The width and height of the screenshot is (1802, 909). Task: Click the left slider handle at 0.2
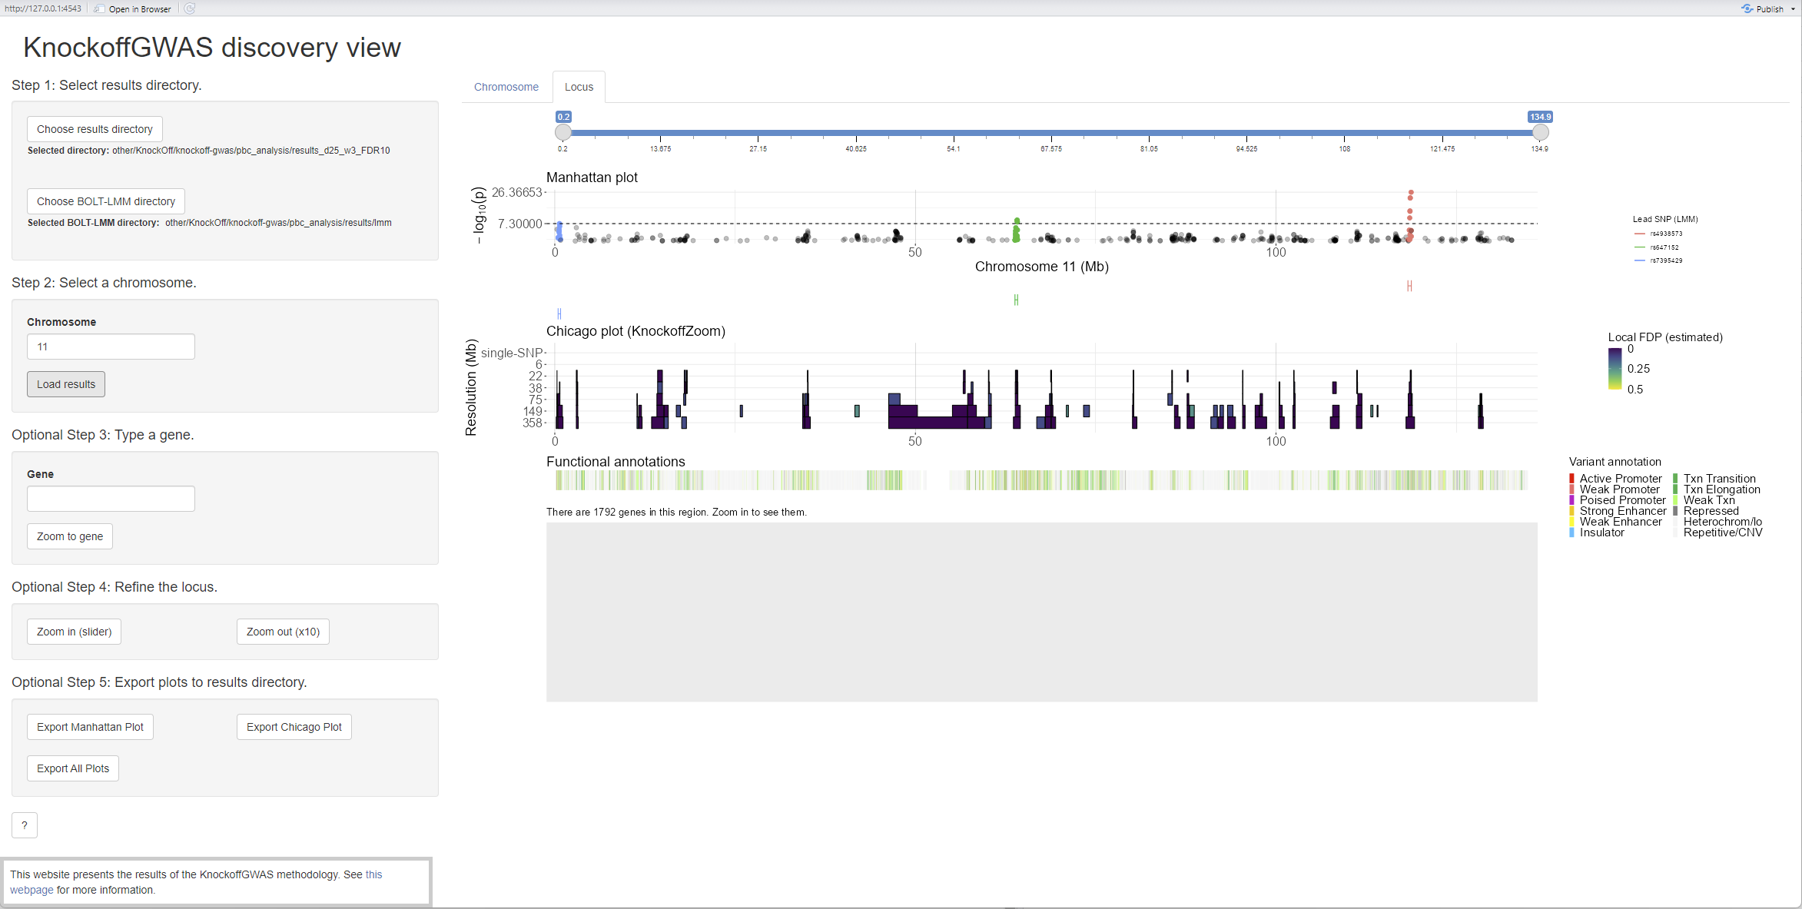click(563, 132)
